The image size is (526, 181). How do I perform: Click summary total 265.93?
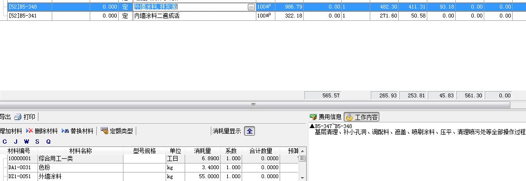pyautogui.click(x=385, y=95)
